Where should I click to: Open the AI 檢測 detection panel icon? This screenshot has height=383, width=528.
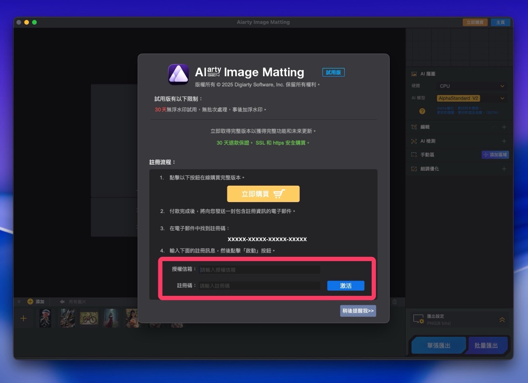(x=413, y=141)
